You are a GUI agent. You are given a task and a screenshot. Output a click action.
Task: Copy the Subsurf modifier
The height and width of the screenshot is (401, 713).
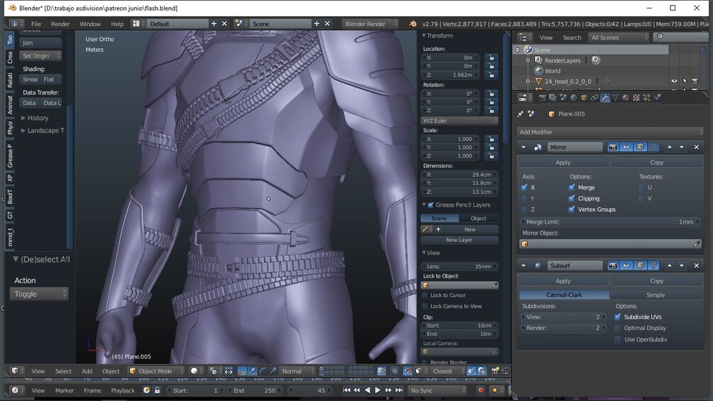tap(657, 281)
